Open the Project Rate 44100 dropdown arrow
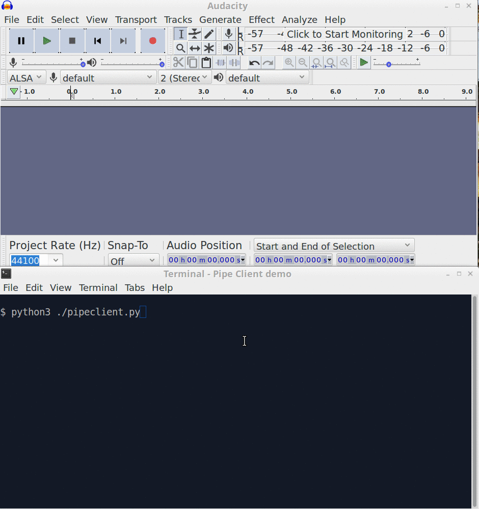The height and width of the screenshot is (509, 479). [x=56, y=260]
